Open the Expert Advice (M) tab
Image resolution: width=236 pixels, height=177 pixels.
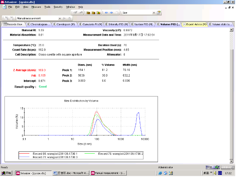coord(195,24)
